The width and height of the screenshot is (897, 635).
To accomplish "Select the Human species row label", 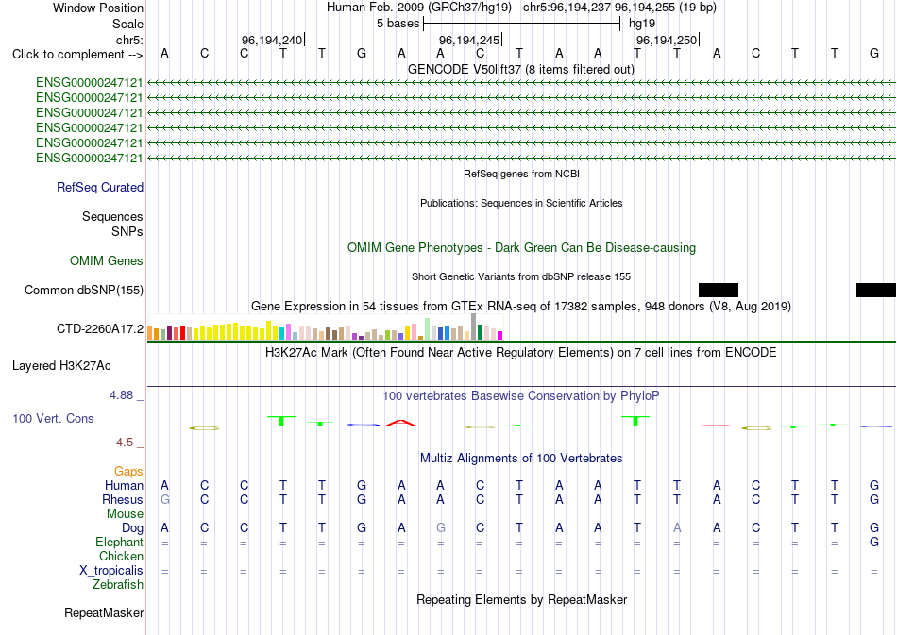I will (124, 485).
